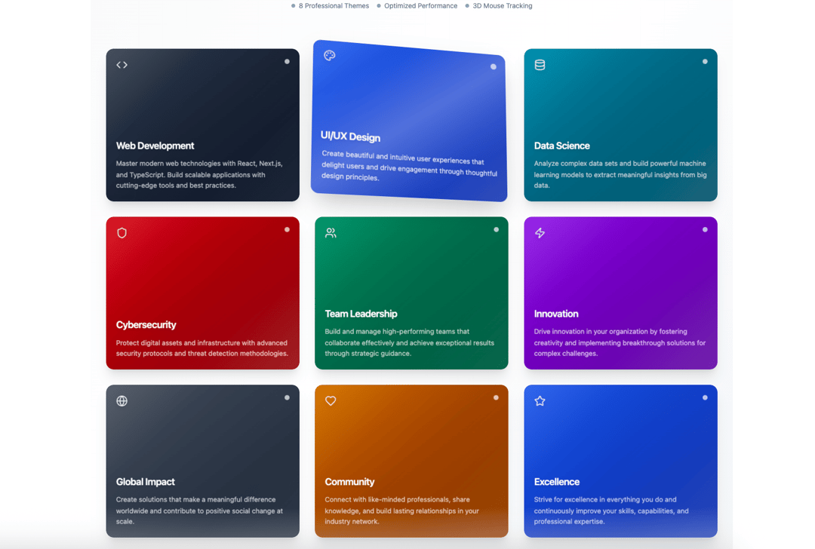The image size is (815, 549).
Task: Click the corner dot on Excellence card
Action: click(705, 397)
